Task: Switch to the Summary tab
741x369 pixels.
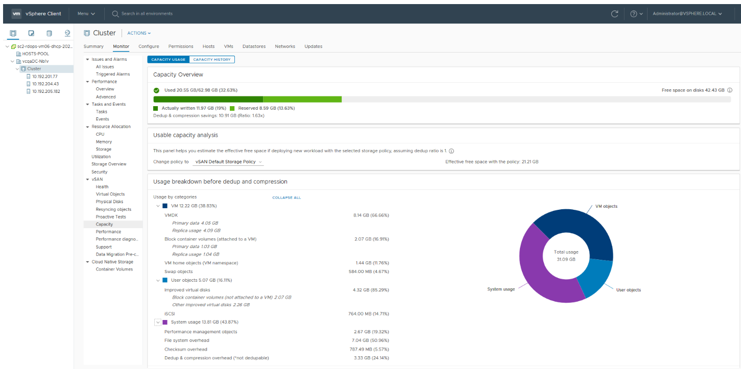Action: point(93,46)
